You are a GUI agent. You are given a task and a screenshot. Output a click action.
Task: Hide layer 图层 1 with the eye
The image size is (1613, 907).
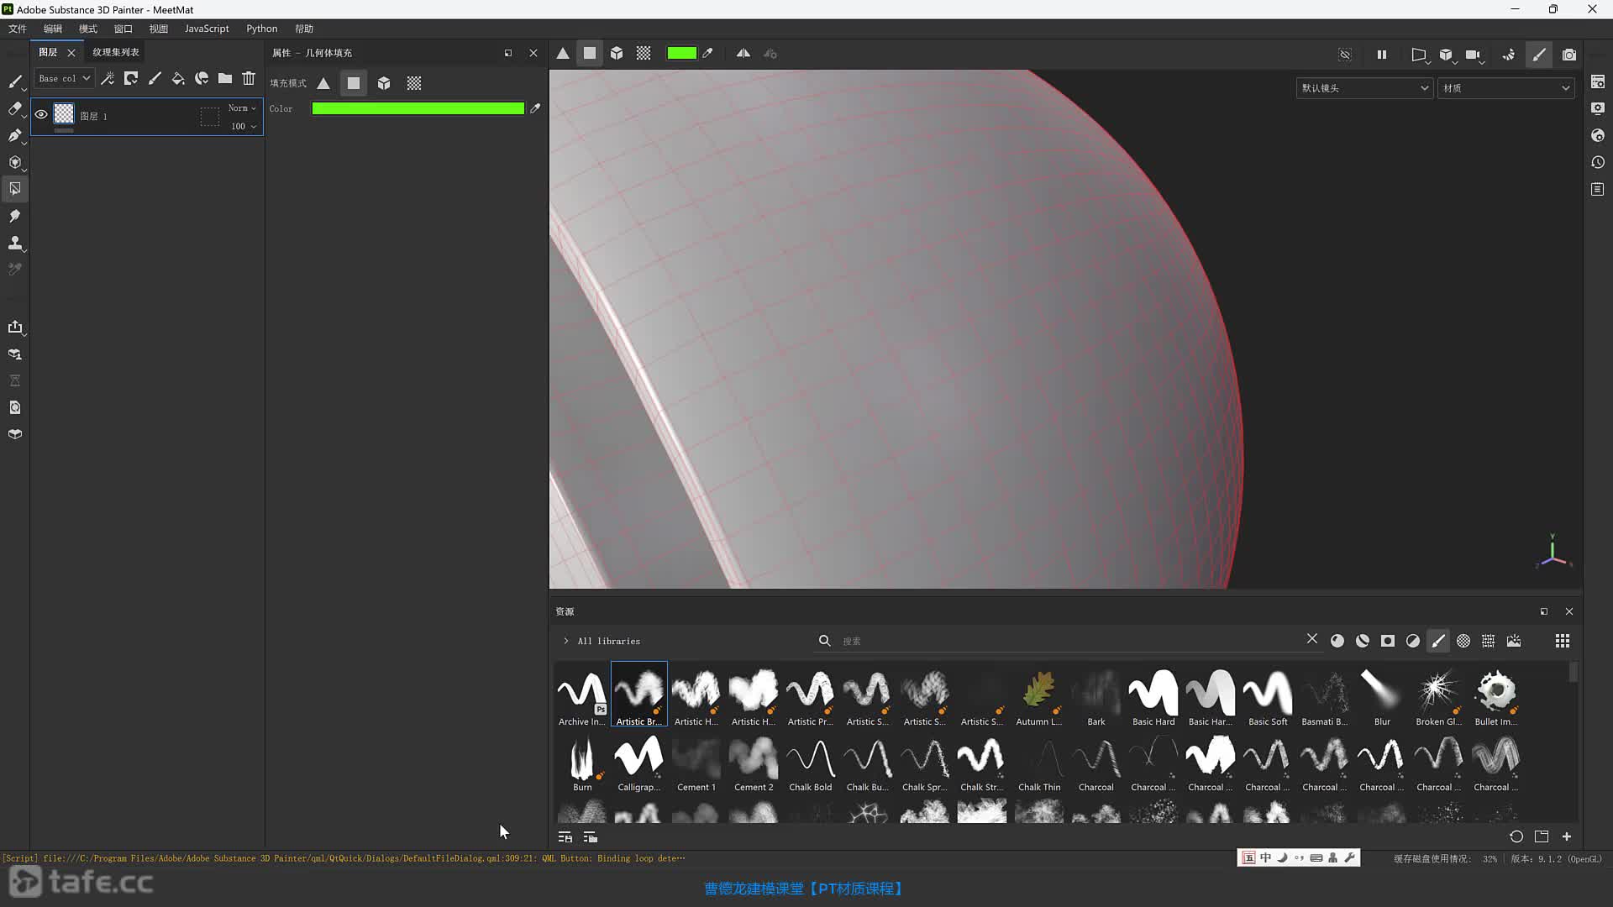[x=41, y=114]
